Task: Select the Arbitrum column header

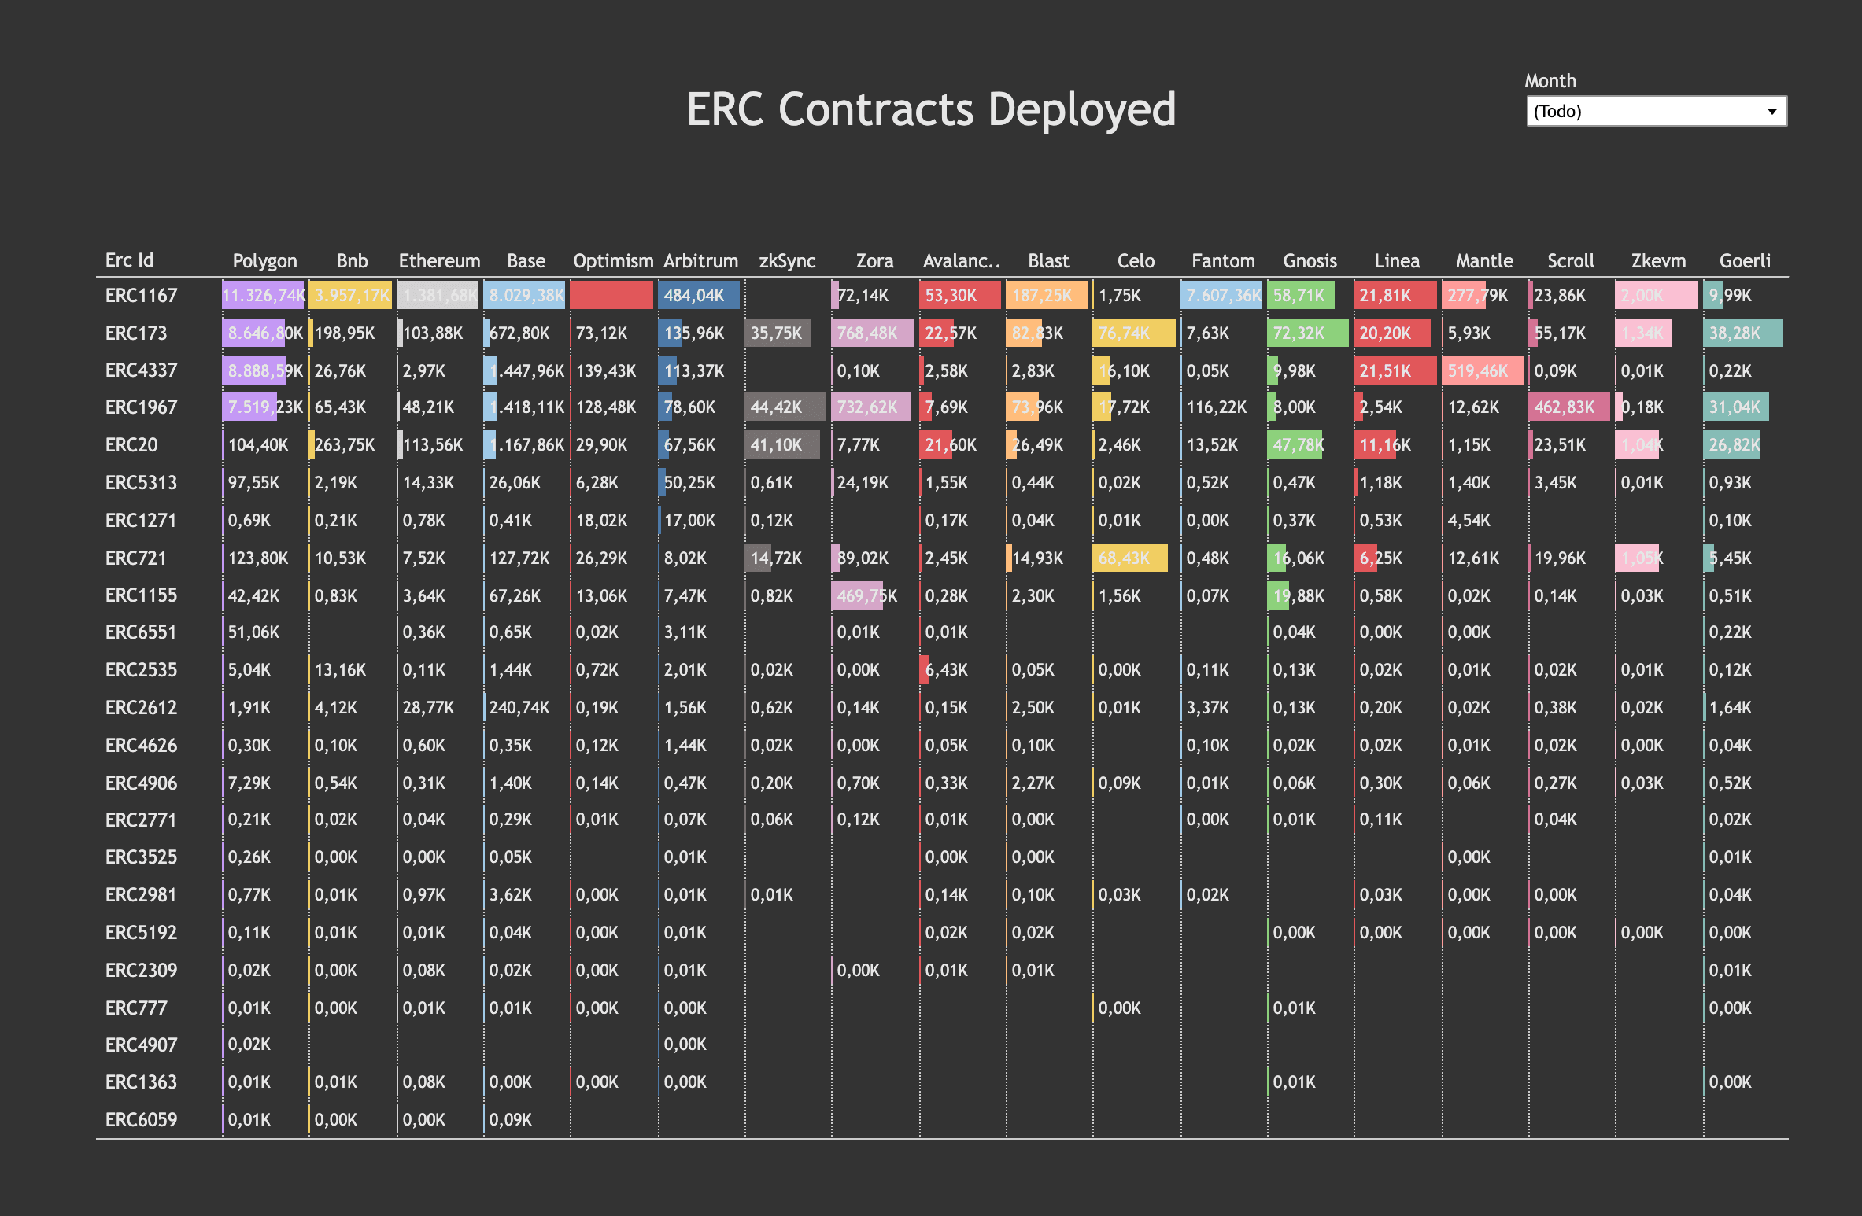Action: (x=700, y=261)
